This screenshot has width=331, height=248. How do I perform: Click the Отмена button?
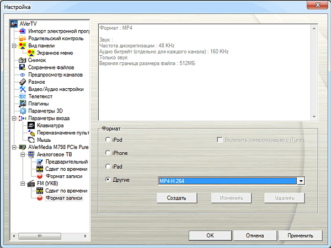click(255, 235)
